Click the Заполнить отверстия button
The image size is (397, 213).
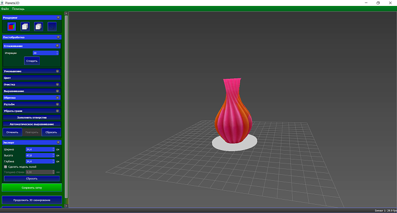32,117
